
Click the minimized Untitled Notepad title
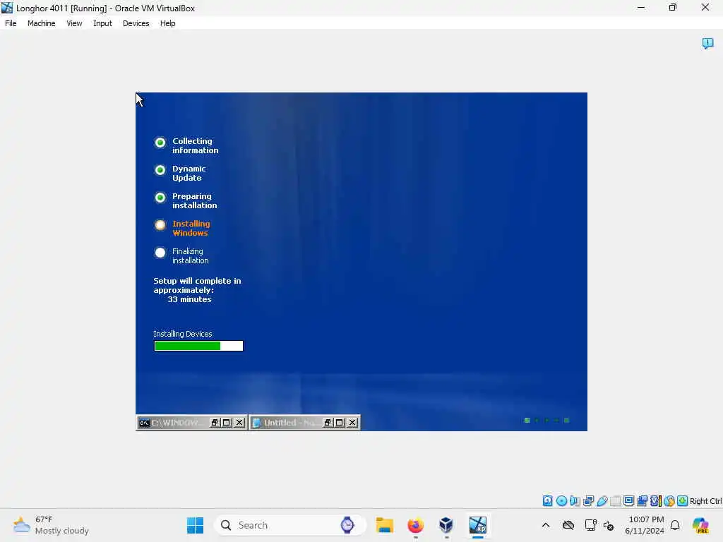tap(289, 423)
